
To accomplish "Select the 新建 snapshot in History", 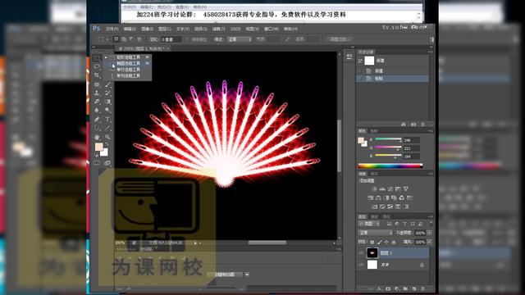I will 393,61.
